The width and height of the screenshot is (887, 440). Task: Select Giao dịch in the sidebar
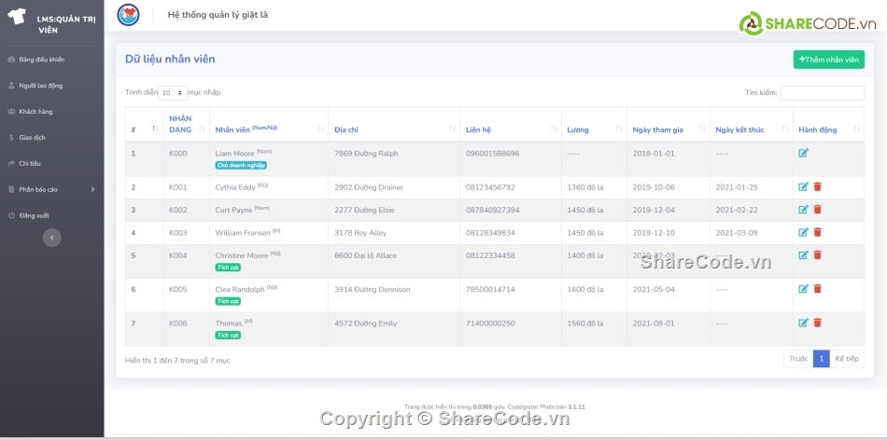pos(32,138)
